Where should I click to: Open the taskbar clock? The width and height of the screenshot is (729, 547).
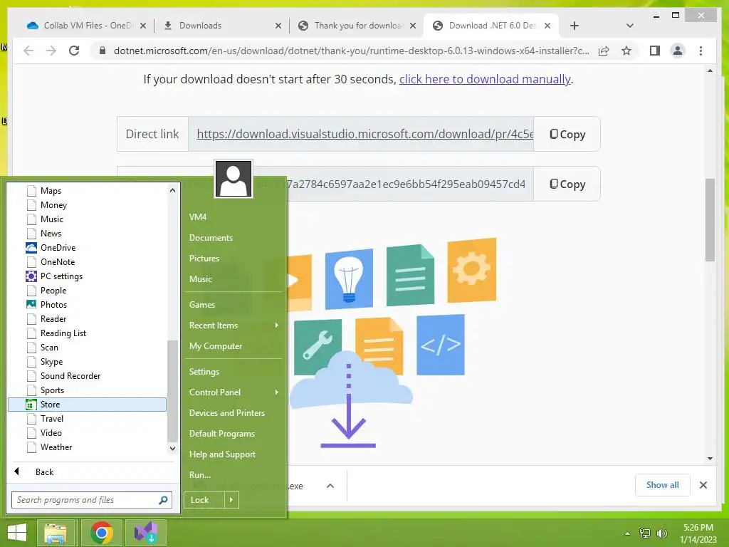(698, 533)
